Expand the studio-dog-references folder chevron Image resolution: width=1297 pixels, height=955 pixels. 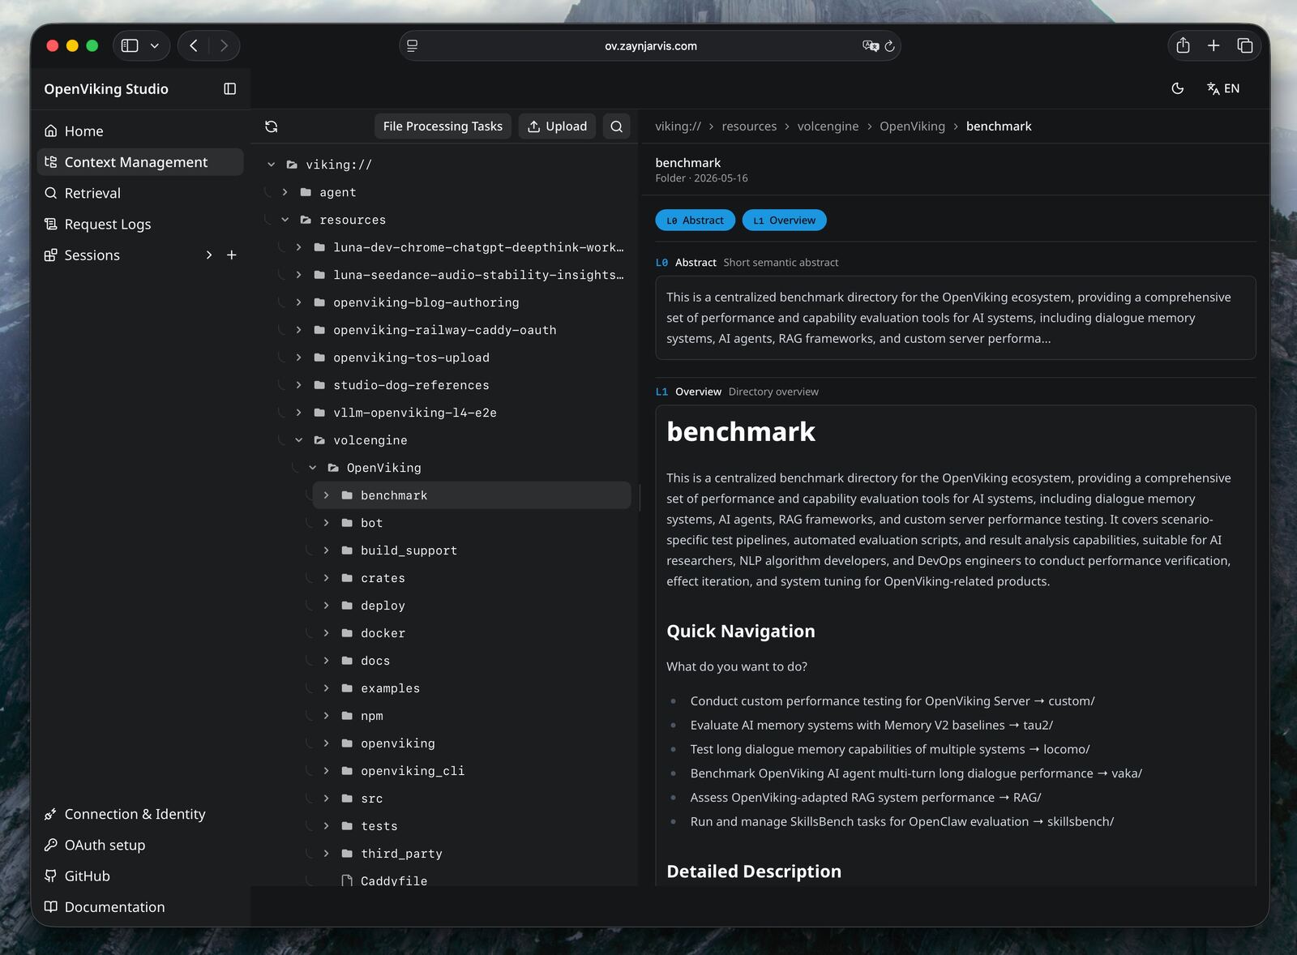pos(298,385)
